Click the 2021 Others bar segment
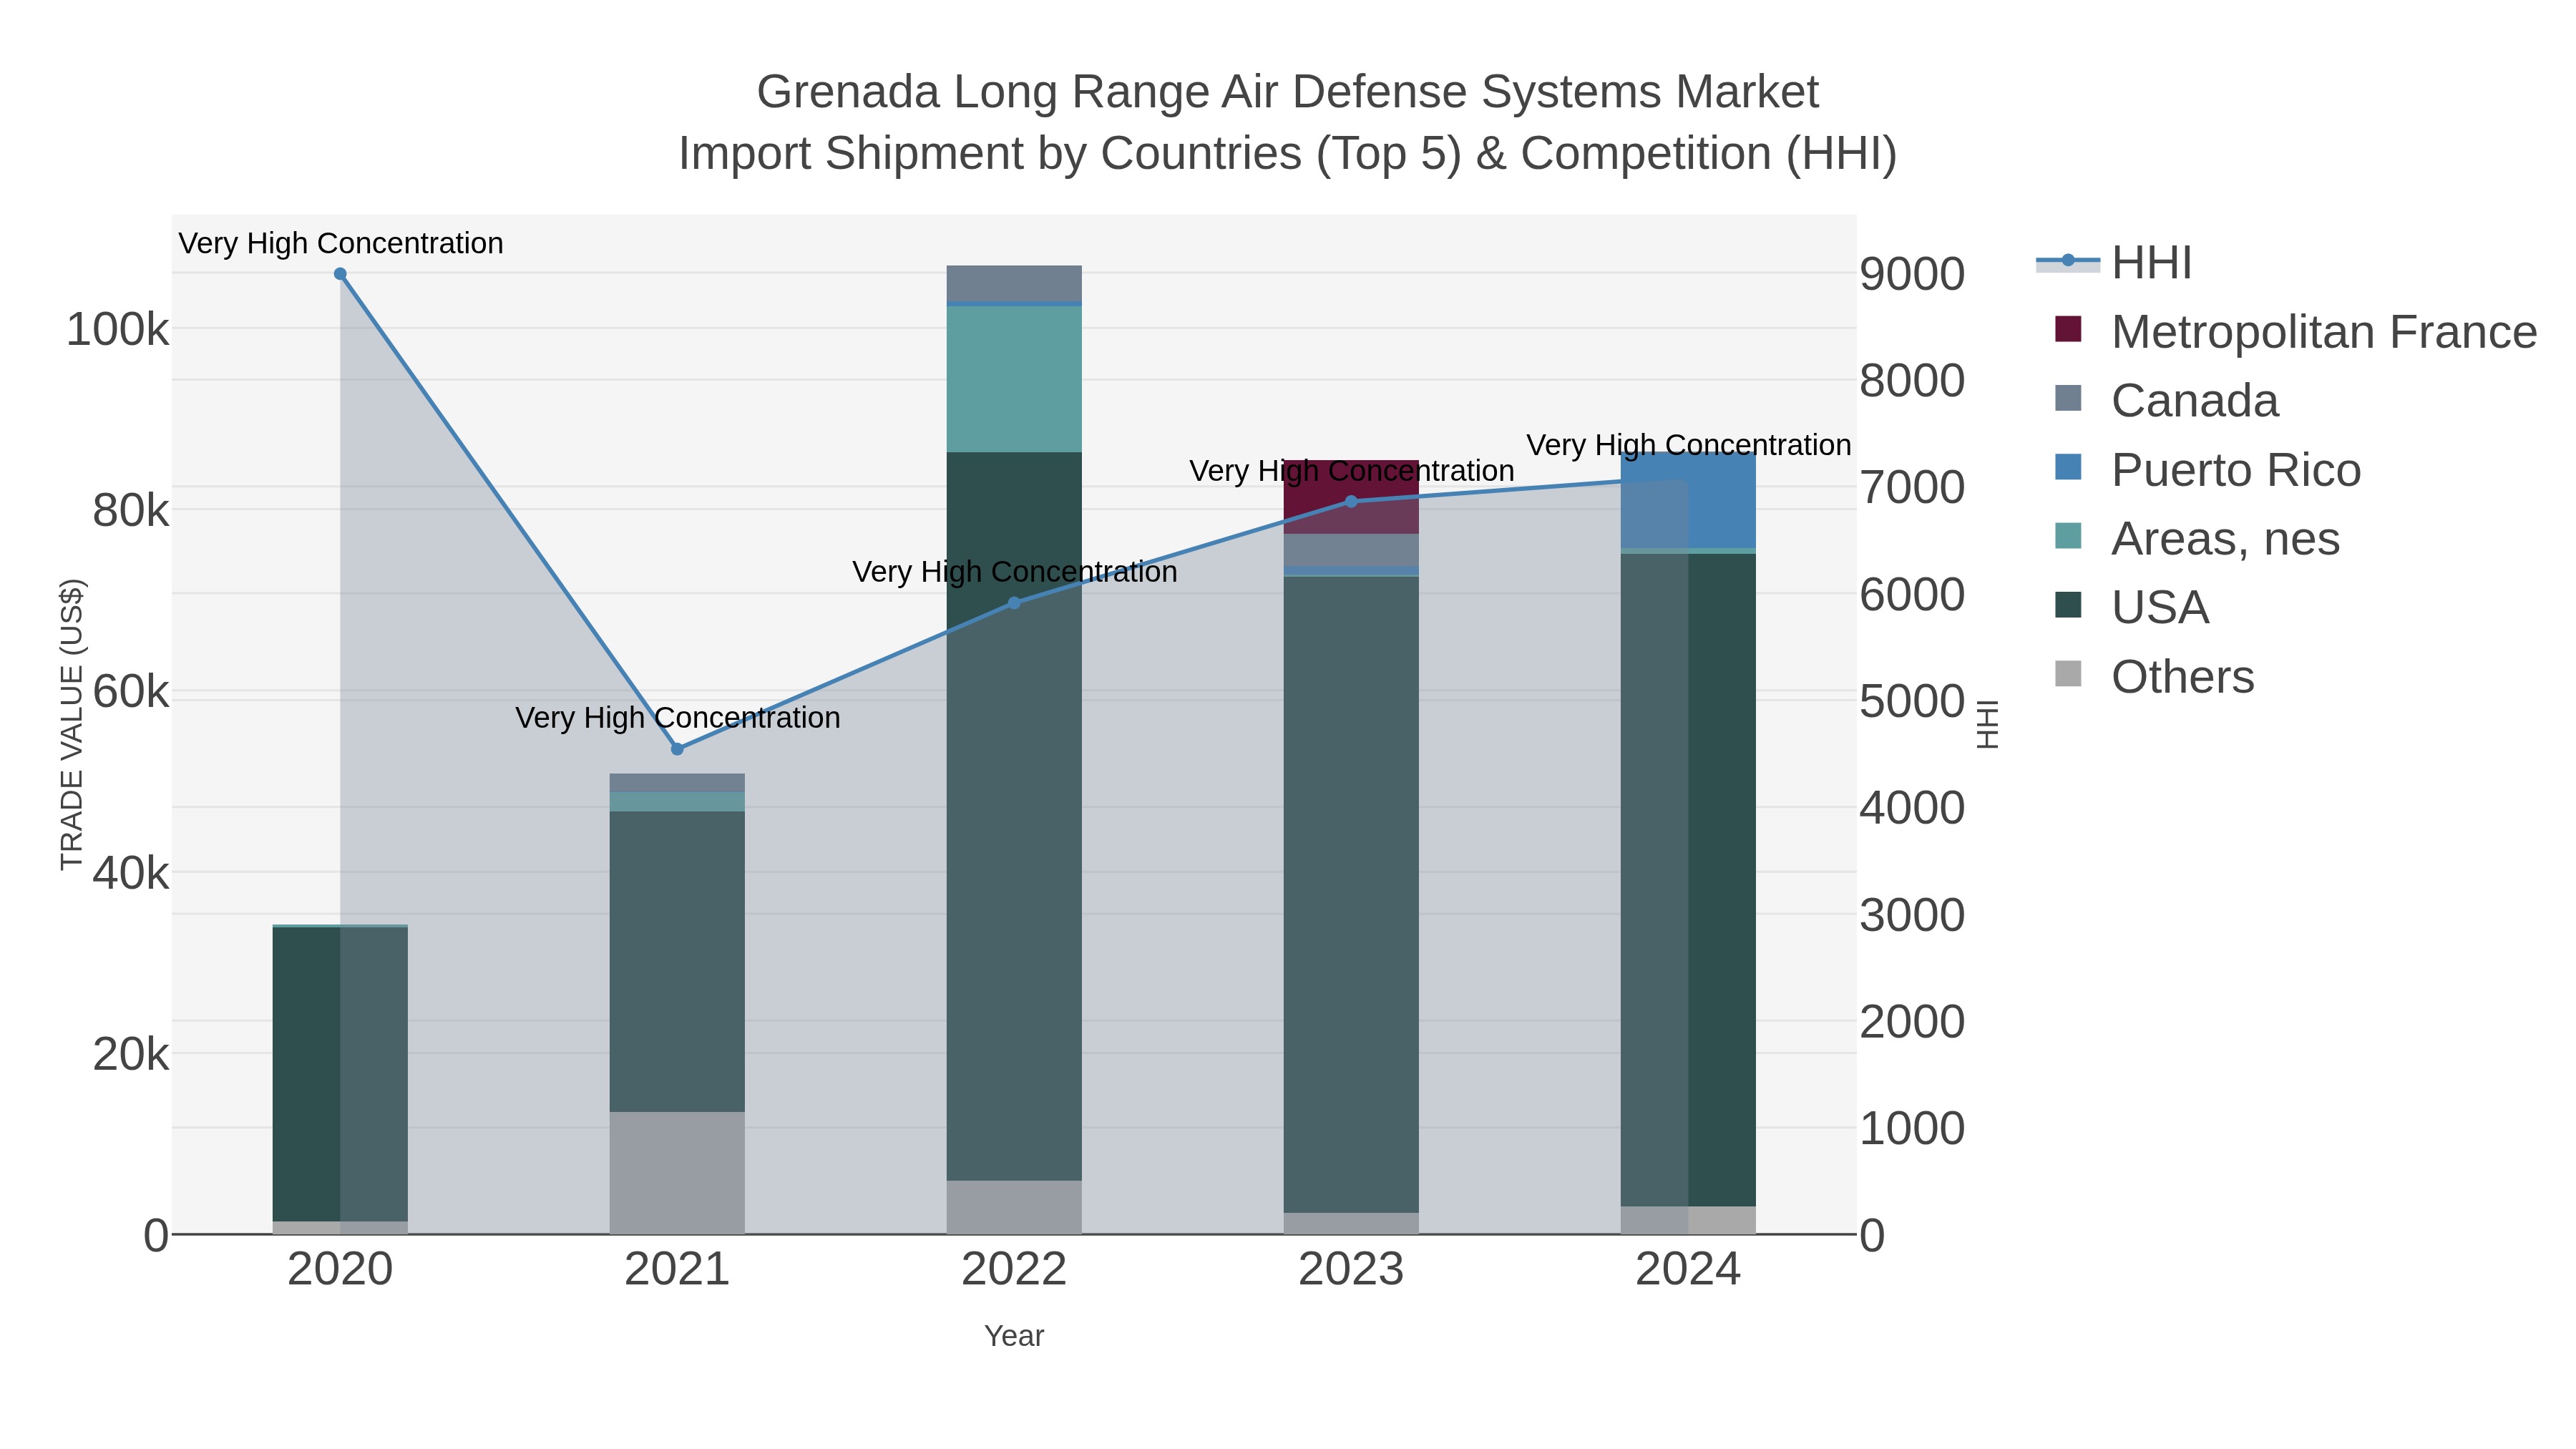2576x1449 pixels. pyautogui.click(x=677, y=1173)
